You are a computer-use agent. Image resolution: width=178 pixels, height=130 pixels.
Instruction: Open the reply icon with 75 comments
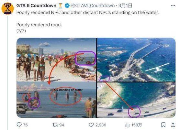[x=19, y=125]
